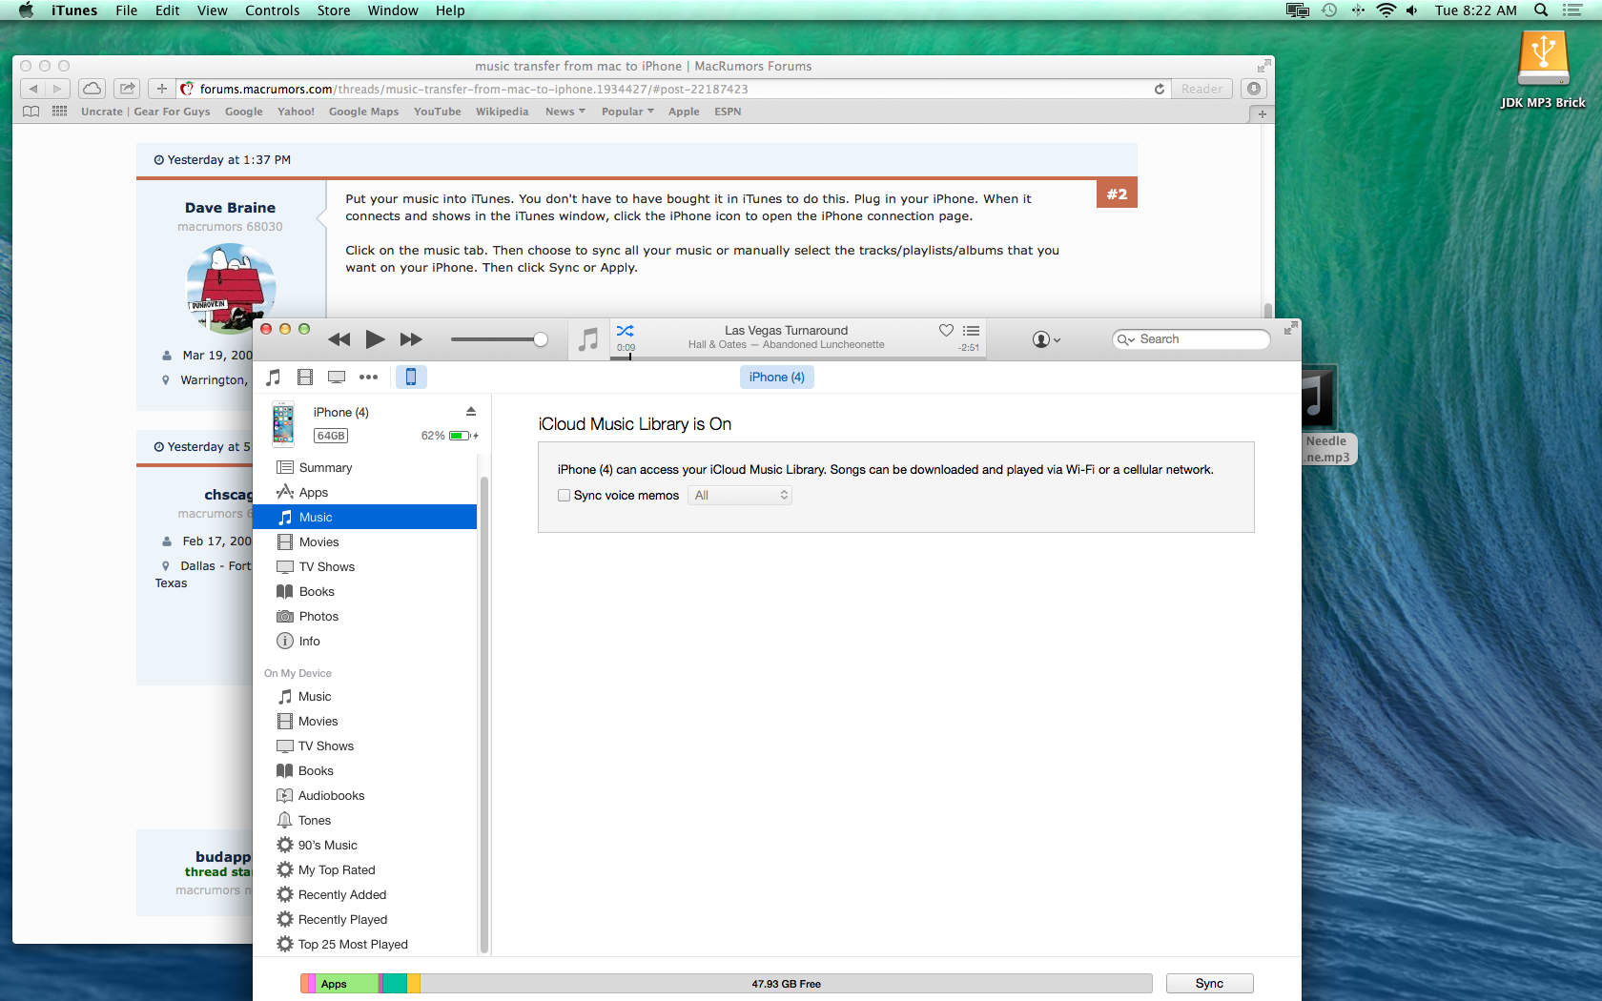The height and width of the screenshot is (1001, 1602).
Task: Select Music under device settings
Action: (x=365, y=517)
